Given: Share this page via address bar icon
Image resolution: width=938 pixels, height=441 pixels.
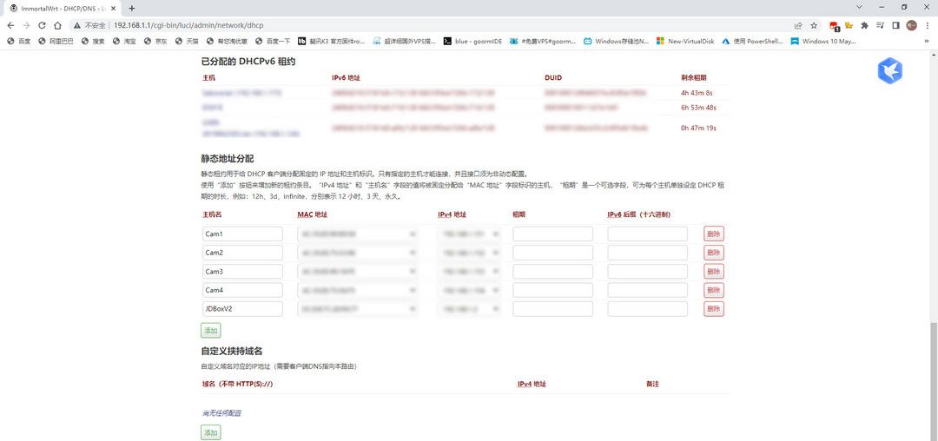Looking at the screenshot, I should point(798,26).
